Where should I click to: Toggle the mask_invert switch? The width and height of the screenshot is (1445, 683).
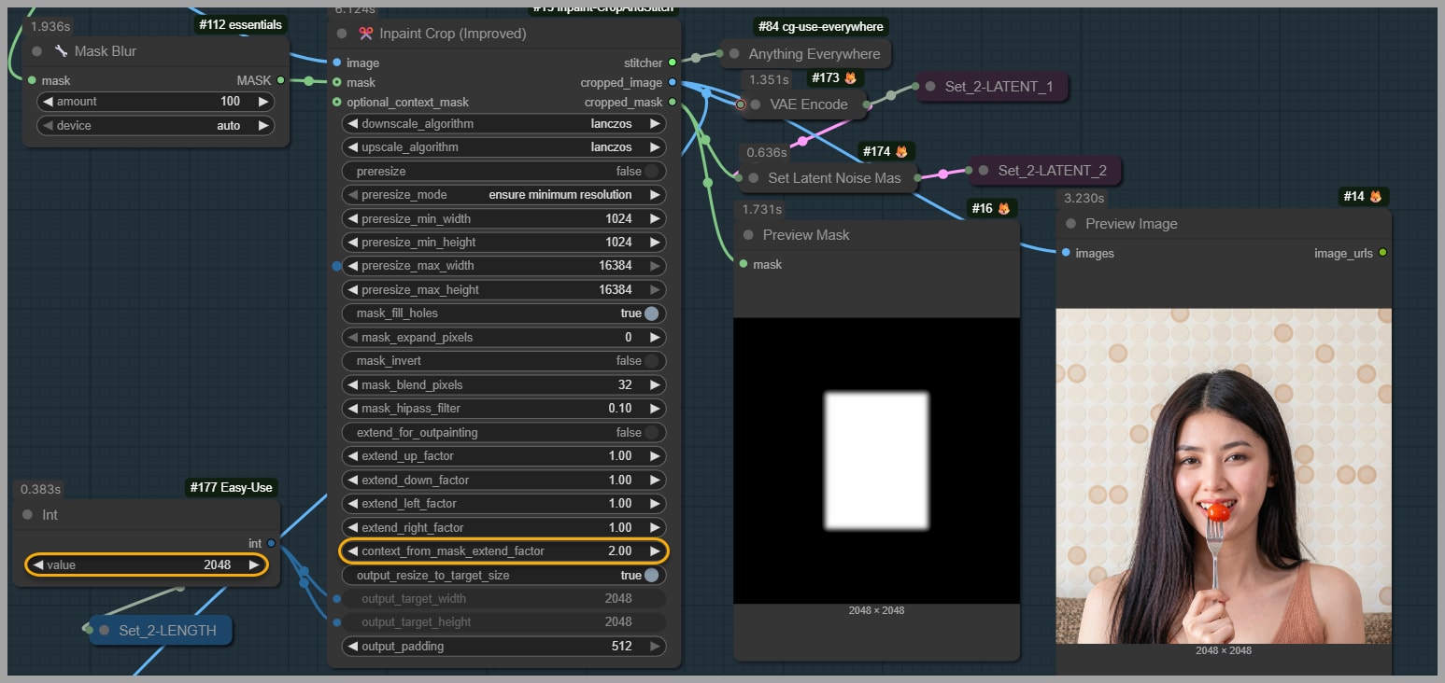(x=651, y=361)
